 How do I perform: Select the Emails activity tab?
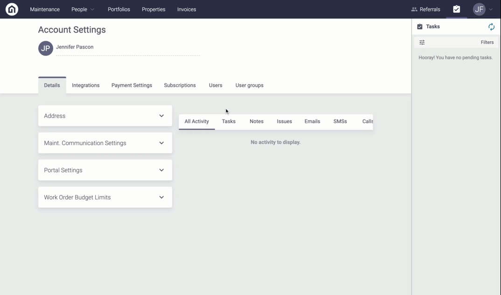tap(312, 121)
